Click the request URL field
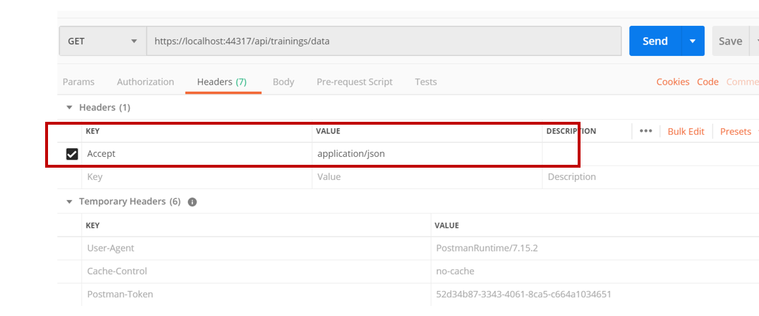The image size is (759, 316). point(384,41)
